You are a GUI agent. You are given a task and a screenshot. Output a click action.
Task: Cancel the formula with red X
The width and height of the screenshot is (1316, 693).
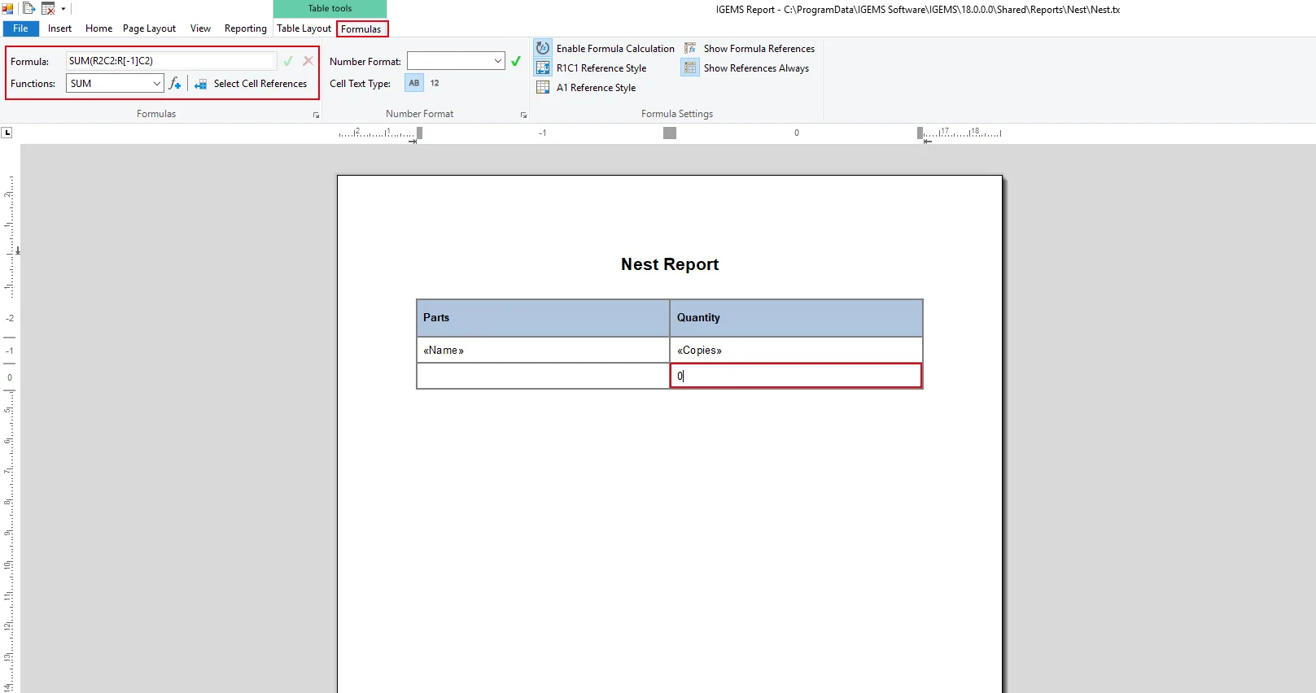[x=308, y=61]
